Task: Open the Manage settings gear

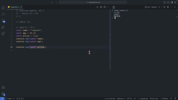Action: click(x=3, y=94)
